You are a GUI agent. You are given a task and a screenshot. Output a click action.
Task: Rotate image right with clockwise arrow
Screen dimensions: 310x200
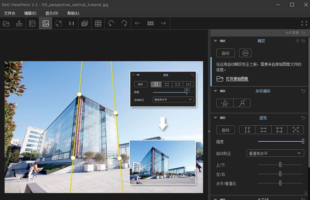click(x=124, y=23)
